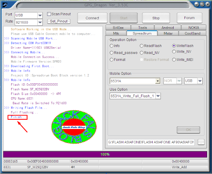Select the ReadFlash operation option
212x174 pixels.
point(141,46)
